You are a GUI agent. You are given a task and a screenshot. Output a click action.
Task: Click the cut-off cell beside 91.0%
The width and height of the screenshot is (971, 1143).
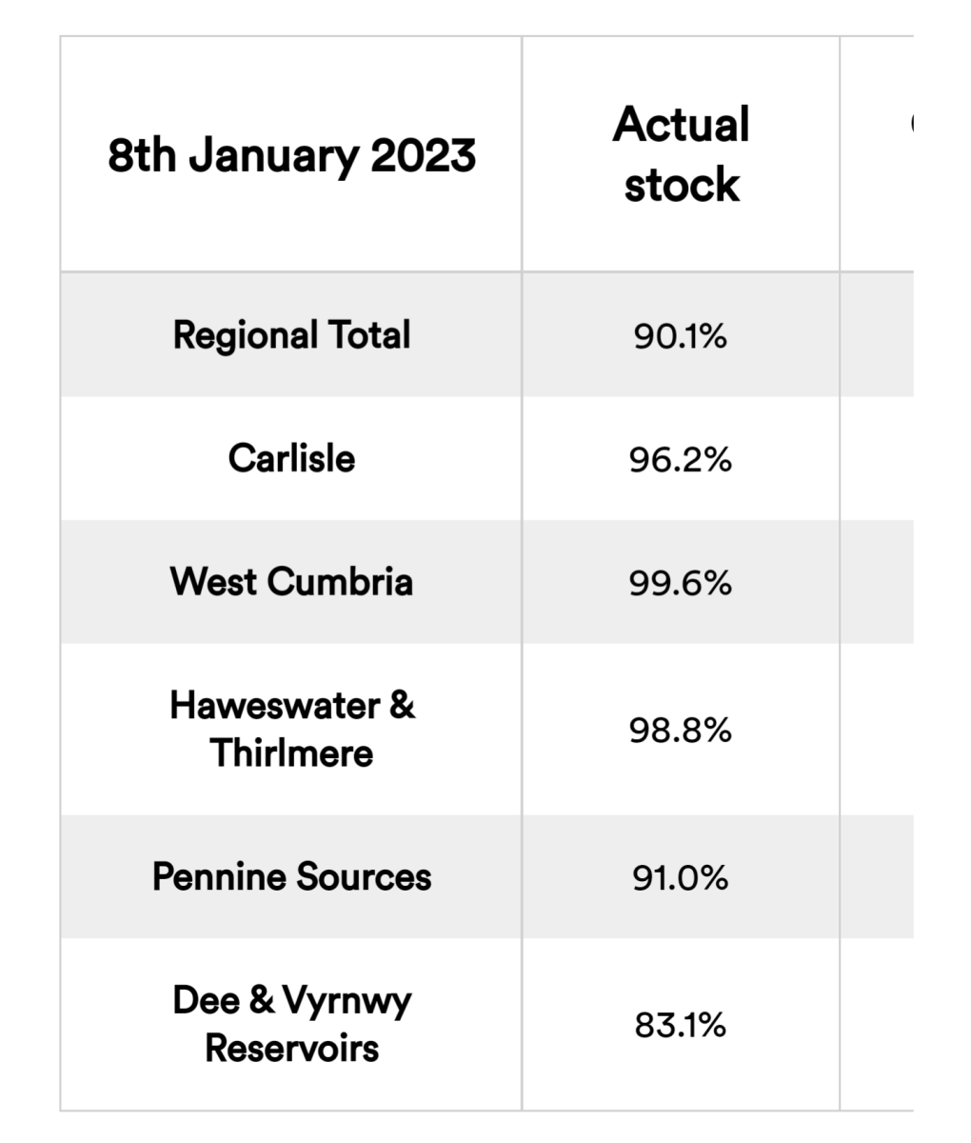tap(877, 876)
